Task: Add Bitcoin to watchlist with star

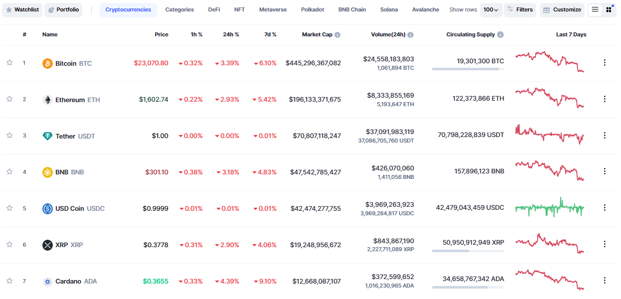Action: [x=9, y=63]
